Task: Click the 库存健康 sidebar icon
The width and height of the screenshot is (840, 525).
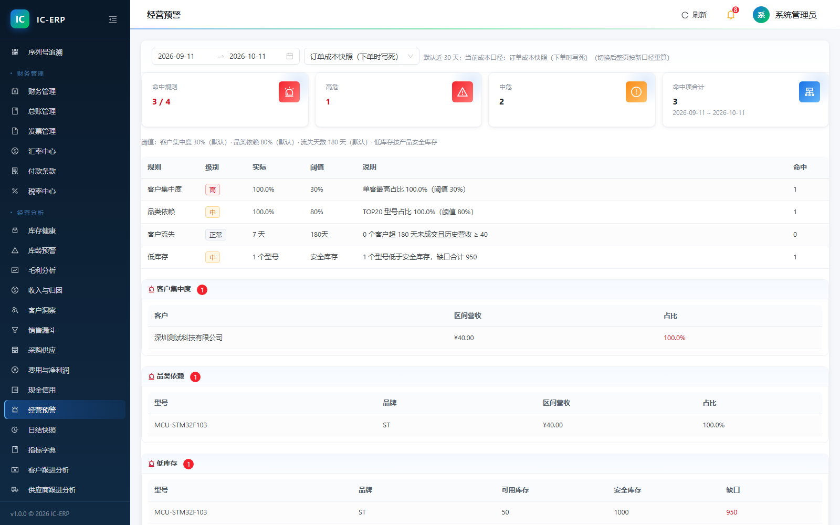Action: click(15, 230)
